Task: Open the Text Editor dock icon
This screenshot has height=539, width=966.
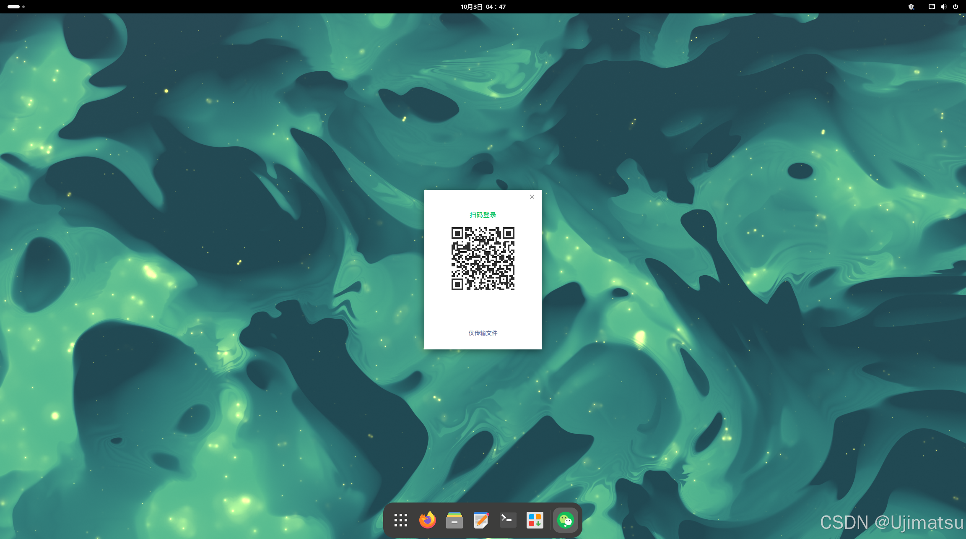Action: pos(481,520)
